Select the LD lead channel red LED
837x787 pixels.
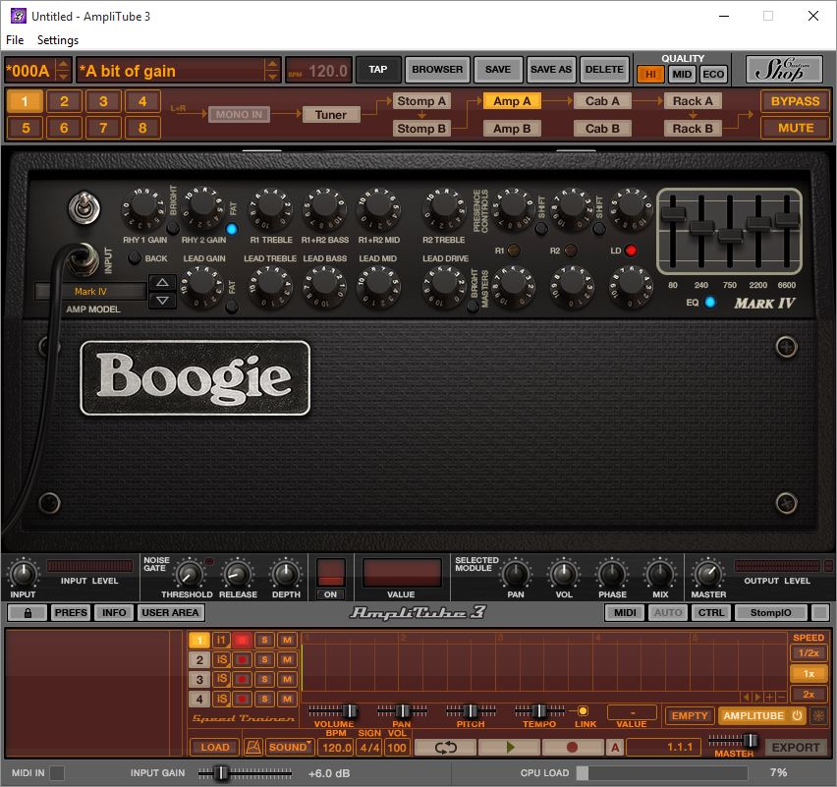pyautogui.click(x=631, y=251)
